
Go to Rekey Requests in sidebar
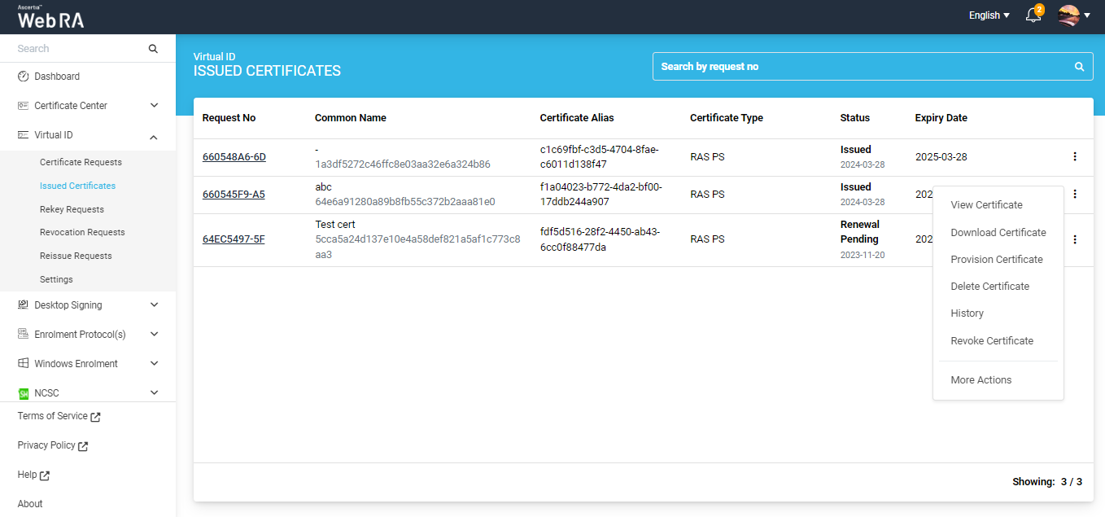tap(72, 209)
